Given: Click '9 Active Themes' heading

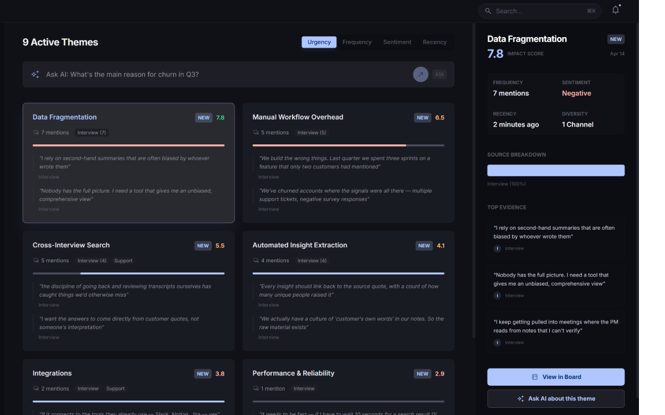Looking at the screenshot, I should pos(60,42).
